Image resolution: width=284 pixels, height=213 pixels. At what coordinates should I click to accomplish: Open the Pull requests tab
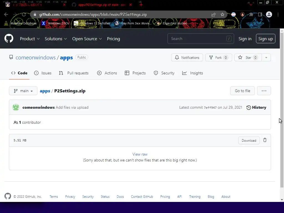(x=74, y=73)
